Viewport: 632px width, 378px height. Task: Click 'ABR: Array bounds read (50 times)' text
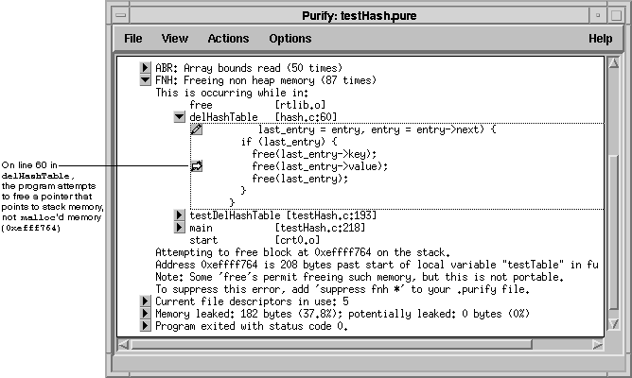click(x=249, y=68)
